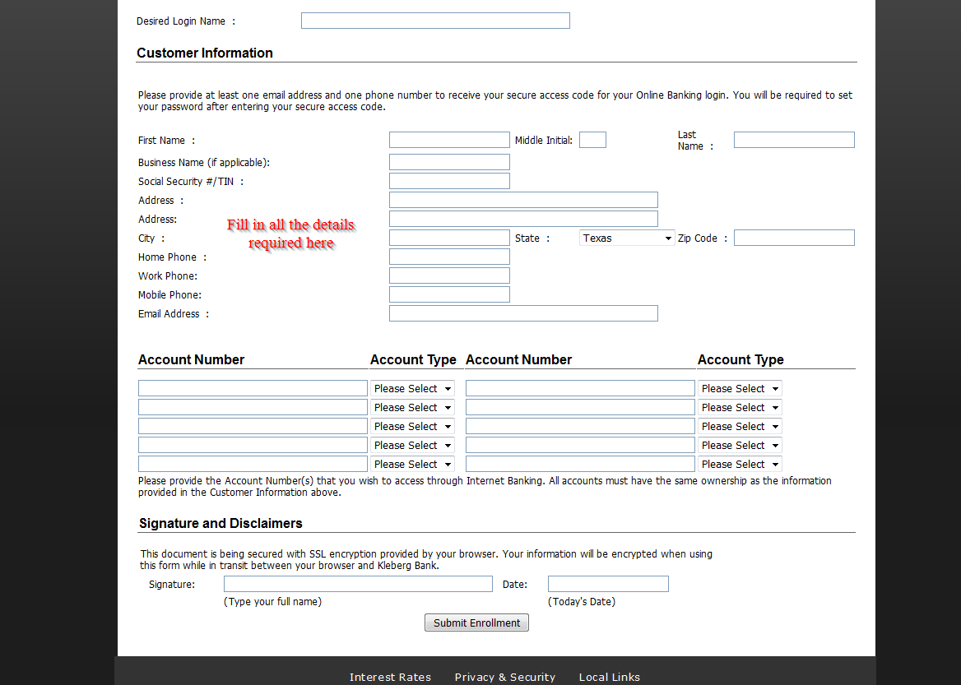
Task: Click the fourth left-column Account Number field
Action: (x=253, y=446)
